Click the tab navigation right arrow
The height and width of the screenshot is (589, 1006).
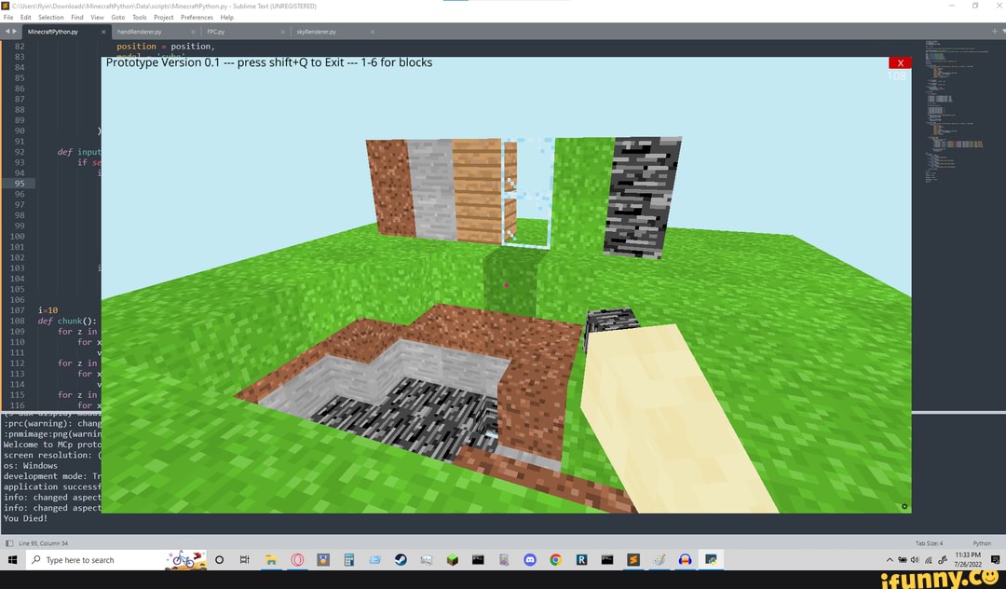tap(15, 31)
